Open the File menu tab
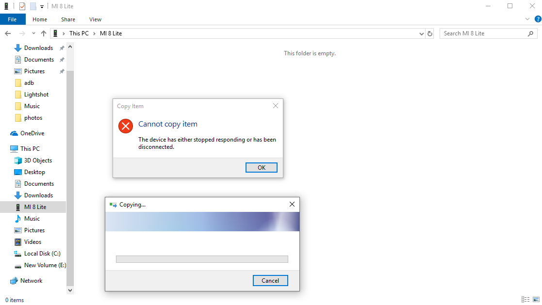Viewport: 542px width, 305px height. pos(13,19)
